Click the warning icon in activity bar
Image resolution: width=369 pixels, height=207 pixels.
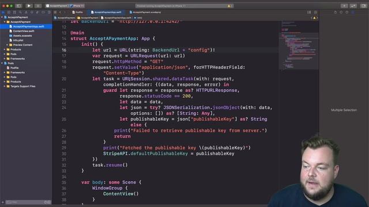pos(229,6)
